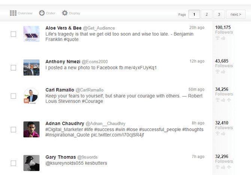Click the 7h ago timestamp
This screenshot has width=251, height=175.
(198, 157)
